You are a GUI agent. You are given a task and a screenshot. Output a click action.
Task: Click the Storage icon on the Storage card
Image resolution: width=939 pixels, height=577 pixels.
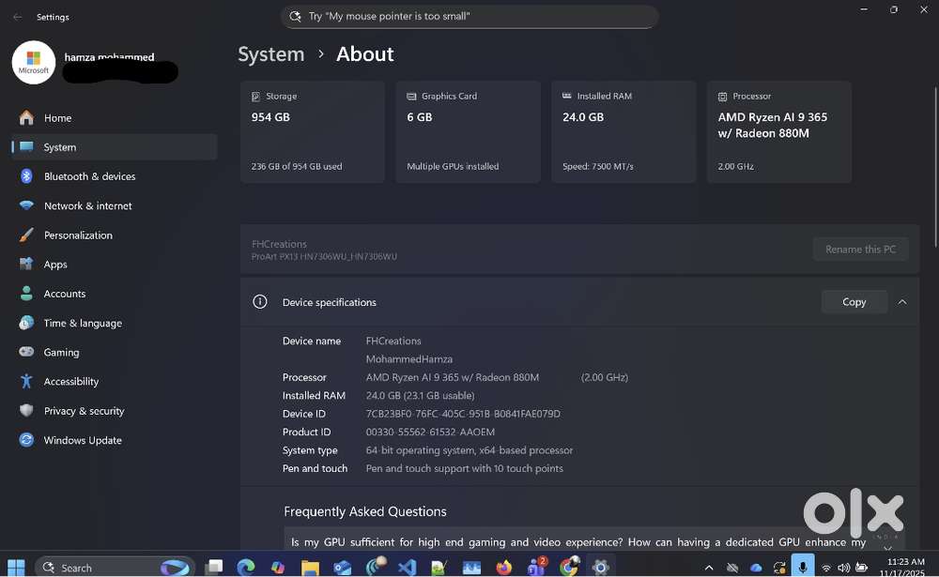coord(255,96)
